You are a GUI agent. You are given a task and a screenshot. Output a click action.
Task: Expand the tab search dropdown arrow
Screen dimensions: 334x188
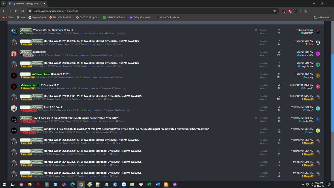click(3, 4)
